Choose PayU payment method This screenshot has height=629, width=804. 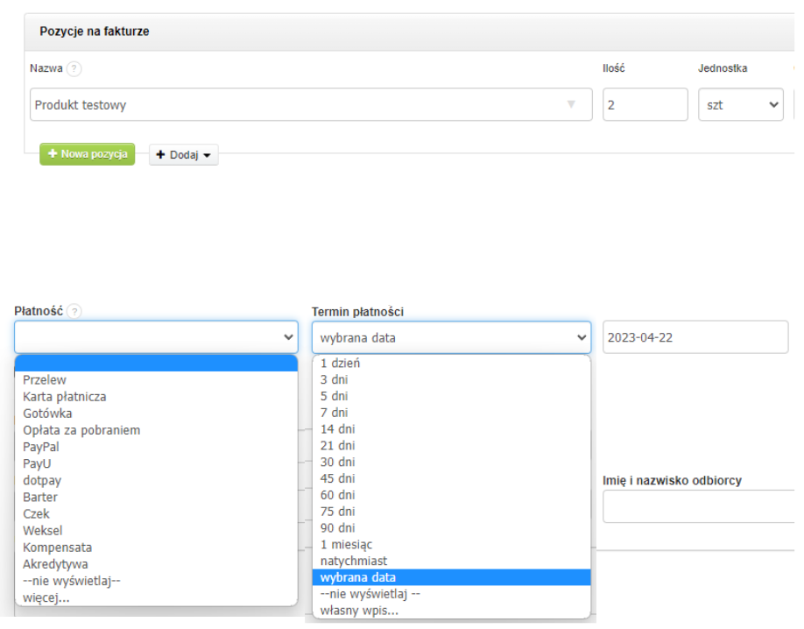[x=157, y=463]
